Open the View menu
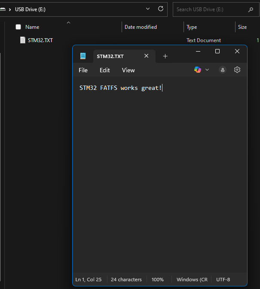 coord(128,70)
